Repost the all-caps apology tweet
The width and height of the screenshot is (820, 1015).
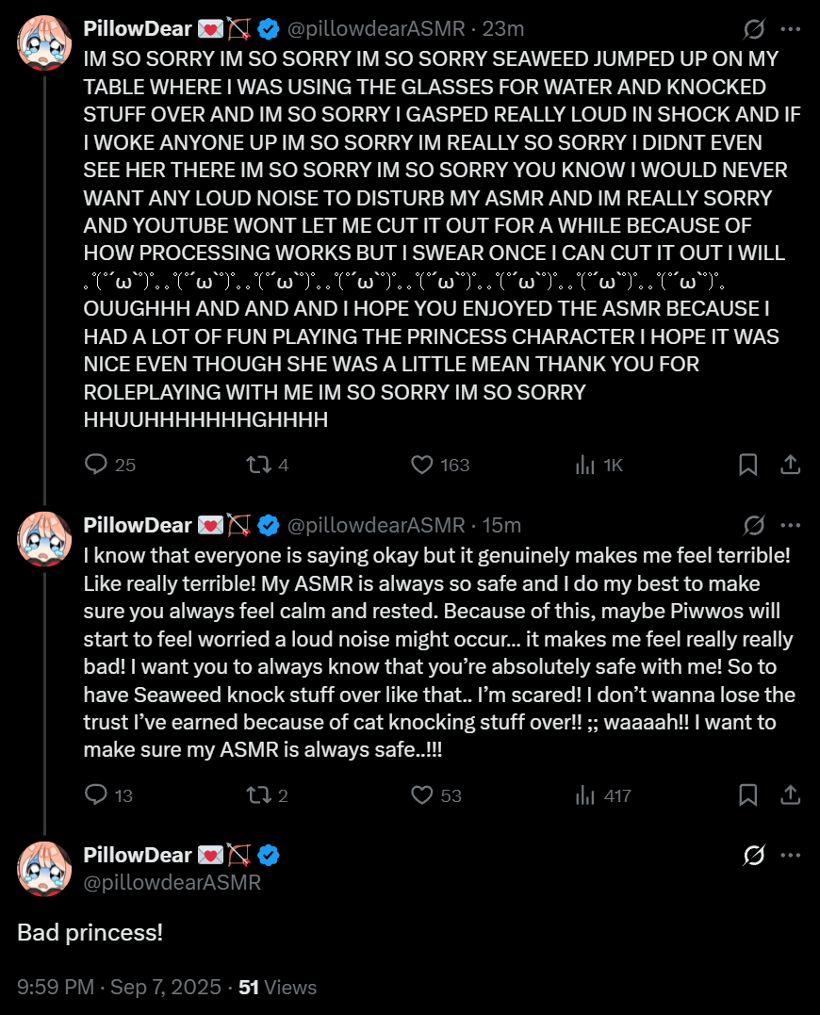click(x=257, y=465)
